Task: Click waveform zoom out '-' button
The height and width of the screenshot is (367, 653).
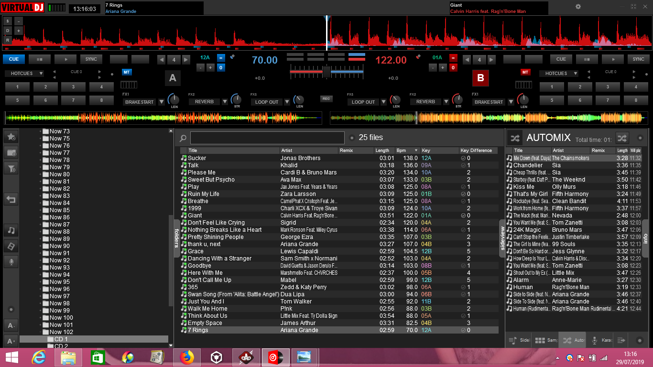Action: click(19, 21)
